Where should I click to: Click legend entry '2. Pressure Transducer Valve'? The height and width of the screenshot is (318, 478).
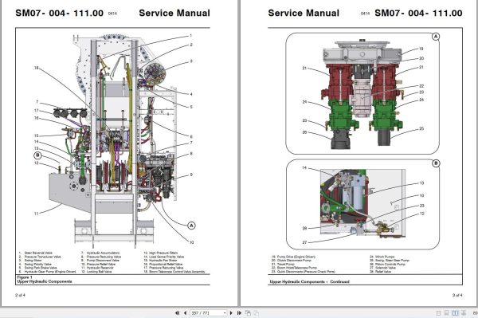click(40, 257)
